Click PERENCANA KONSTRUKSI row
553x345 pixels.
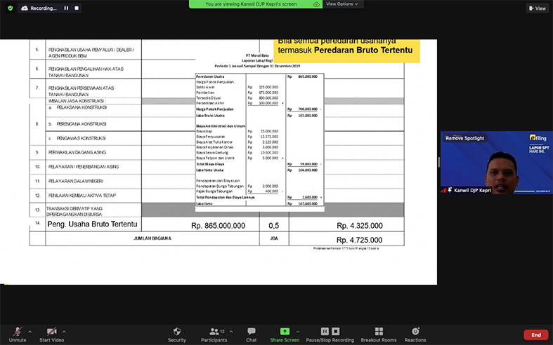(x=82, y=124)
